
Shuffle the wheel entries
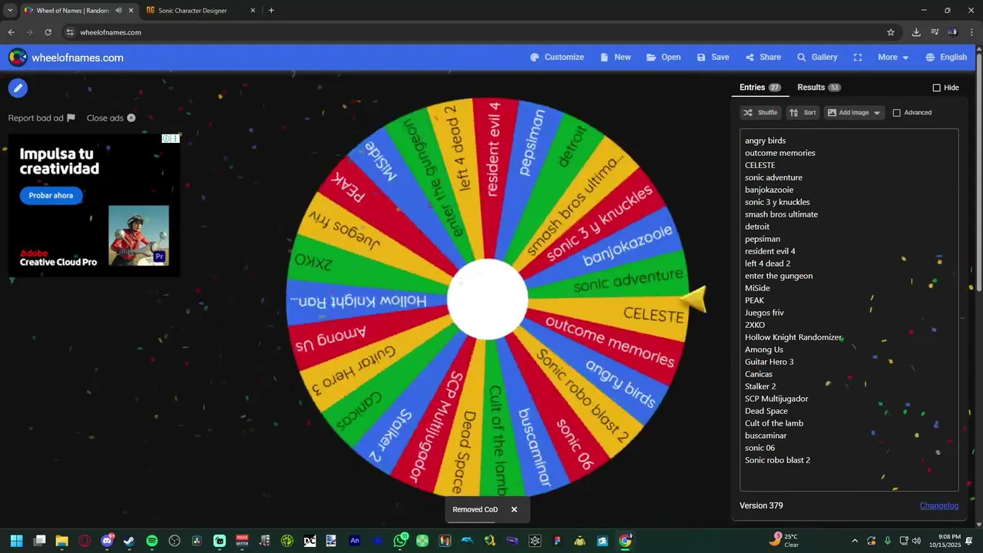pyautogui.click(x=760, y=113)
